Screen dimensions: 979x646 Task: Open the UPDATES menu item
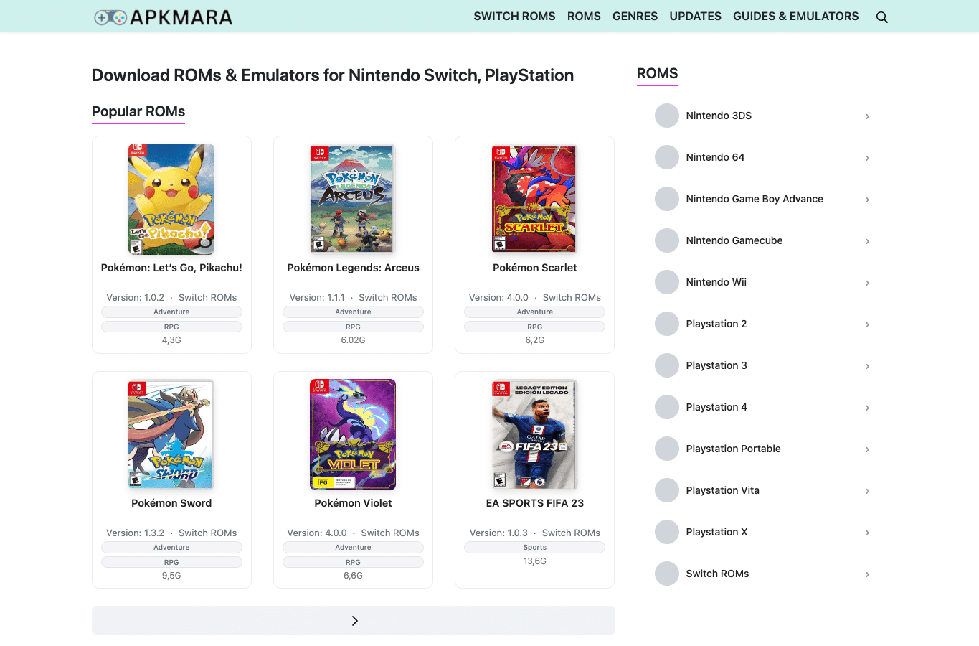[x=695, y=16]
